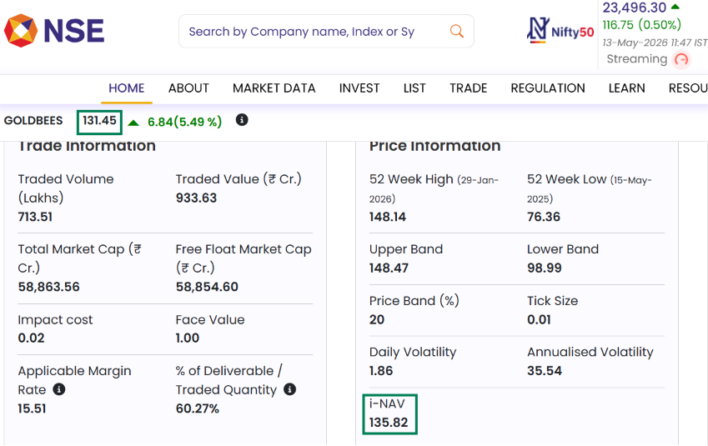708x446 pixels.
Task: Click the Nifty change 116.75 (0.50%)
Action: [641, 24]
